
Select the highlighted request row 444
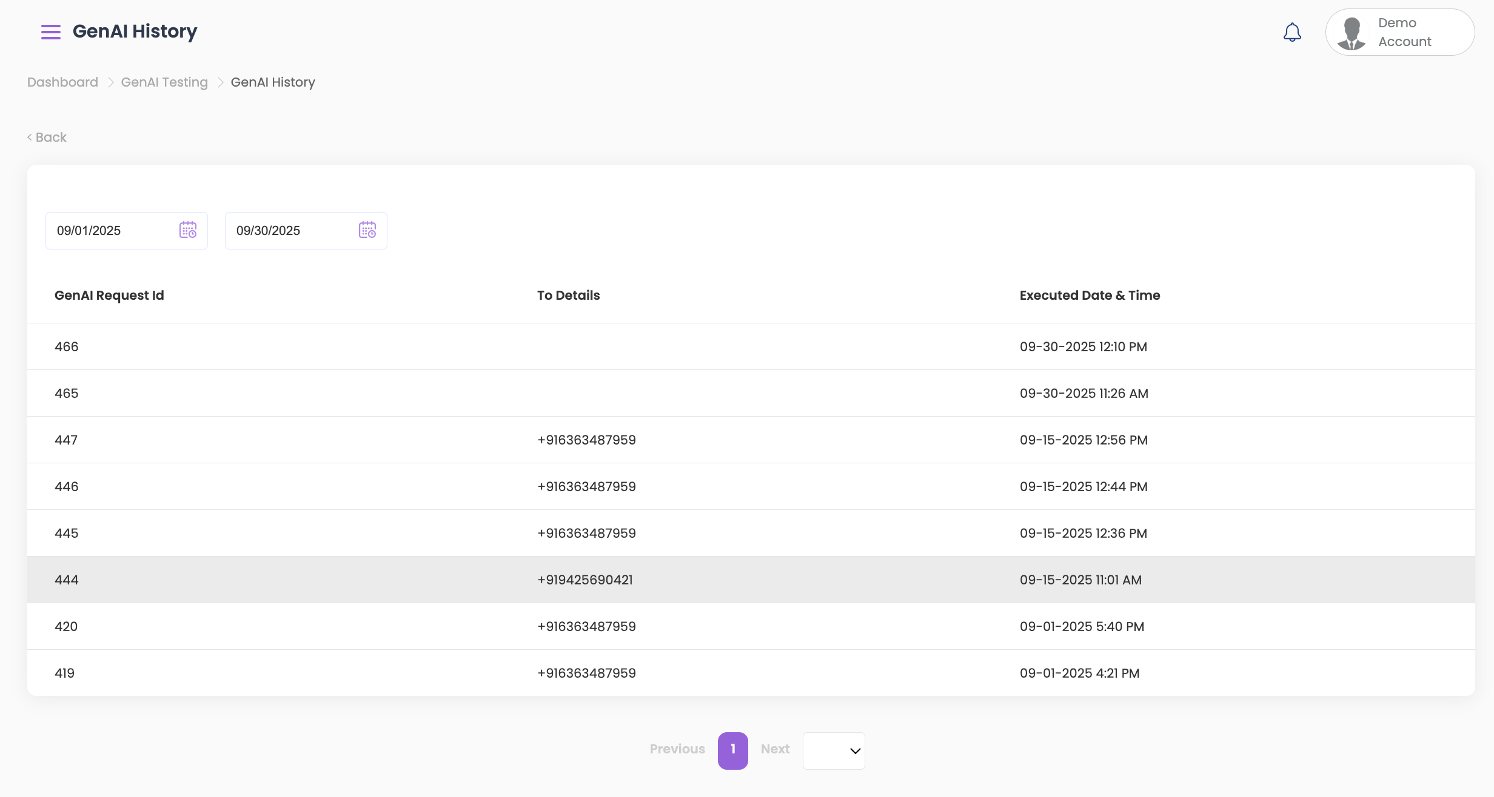[x=67, y=580]
